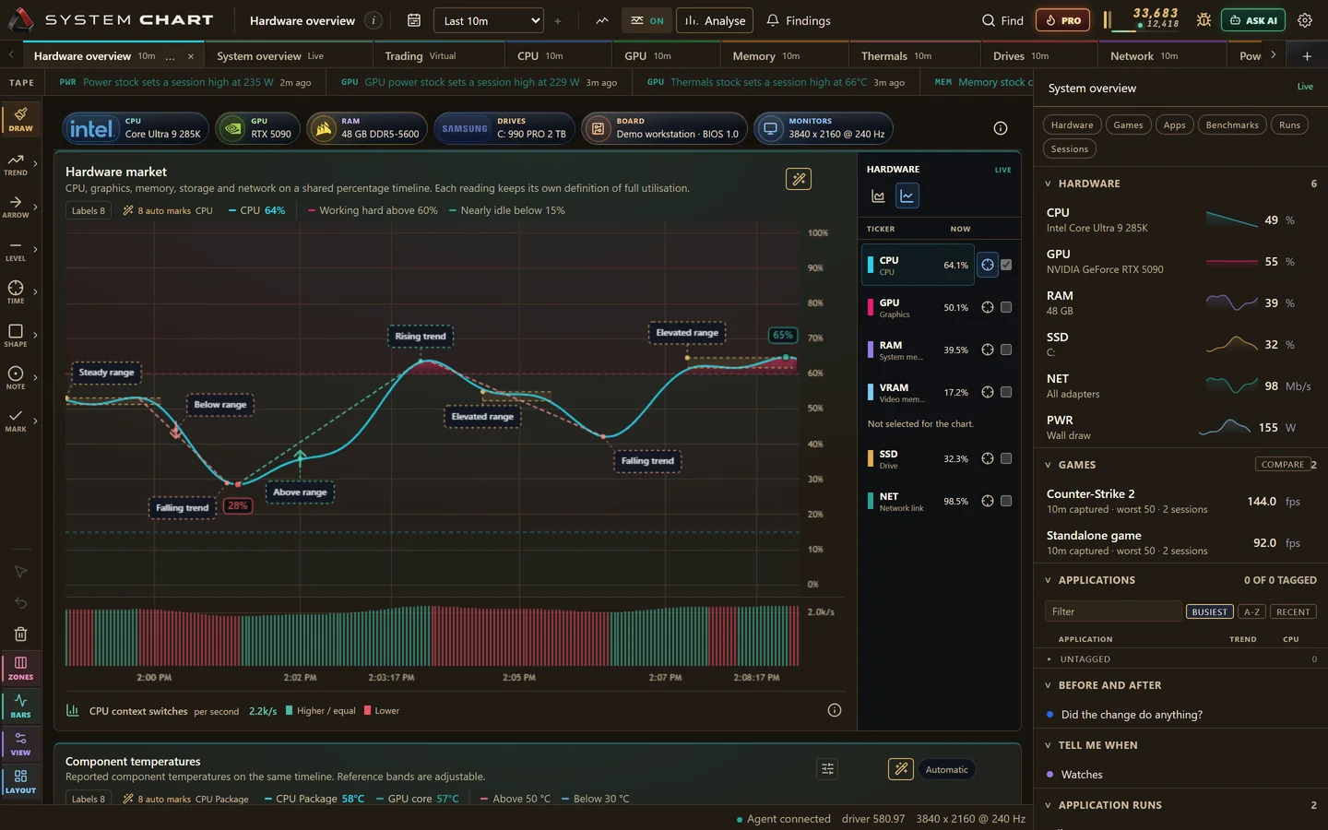Screen dimensions: 1328x830
Task: Activate the Time marker tool
Action: click(16, 292)
